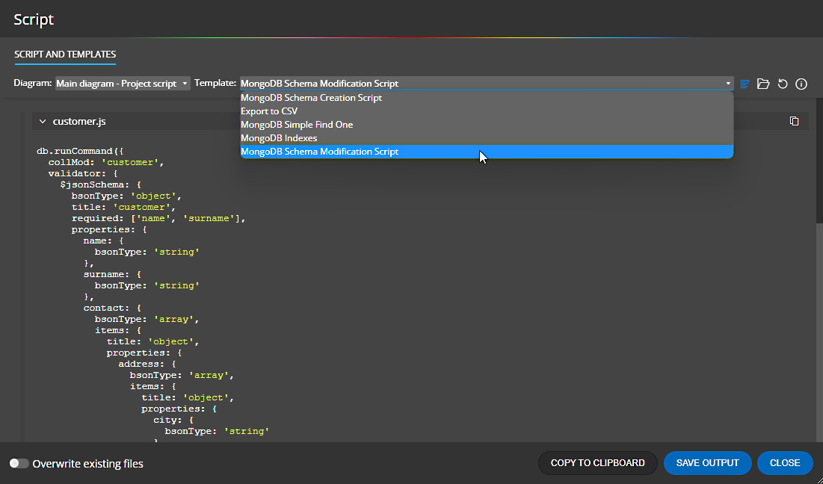Switch to Script and Templates tab
The image size is (823, 484).
pos(65,55)
